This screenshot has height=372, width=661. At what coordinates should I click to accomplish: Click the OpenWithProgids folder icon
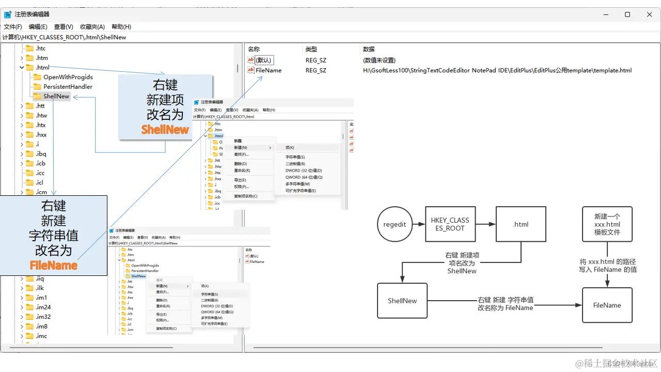(x=37, y=76)
